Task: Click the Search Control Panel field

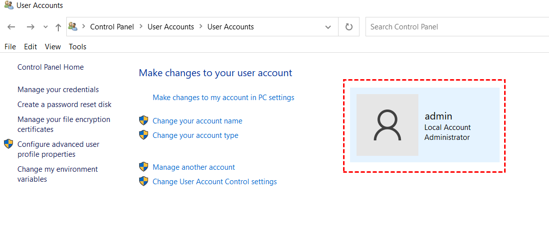Action: point(456,27)
